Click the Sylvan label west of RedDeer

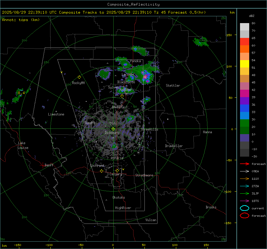(113, 87)
